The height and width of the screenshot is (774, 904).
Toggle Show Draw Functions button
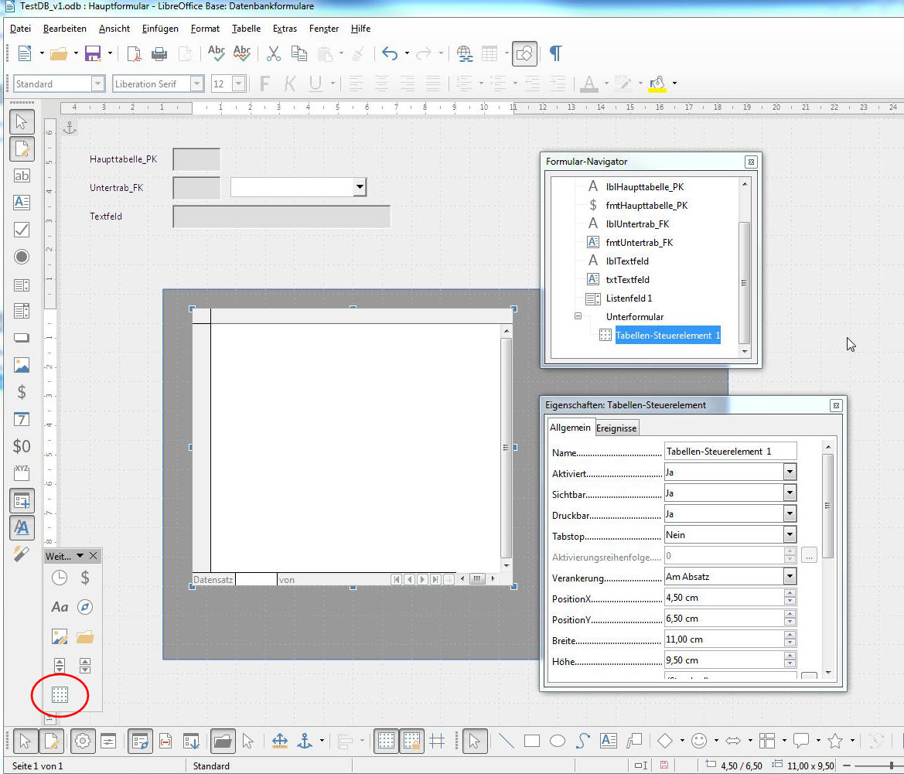point(524,53)
